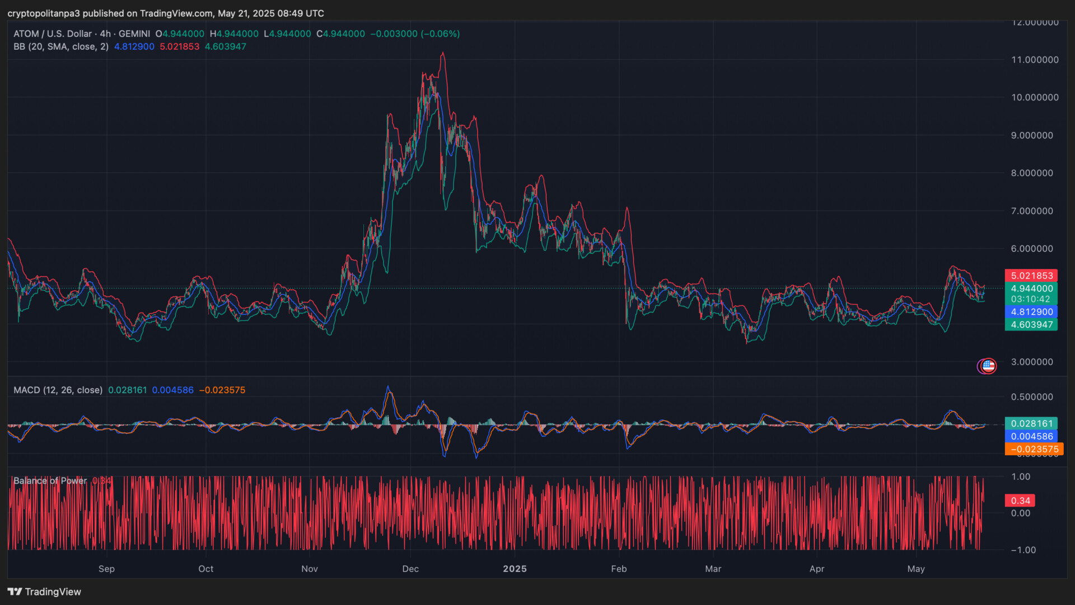
Task: Click the 2025 label on time axis
Action: point(515,569)
